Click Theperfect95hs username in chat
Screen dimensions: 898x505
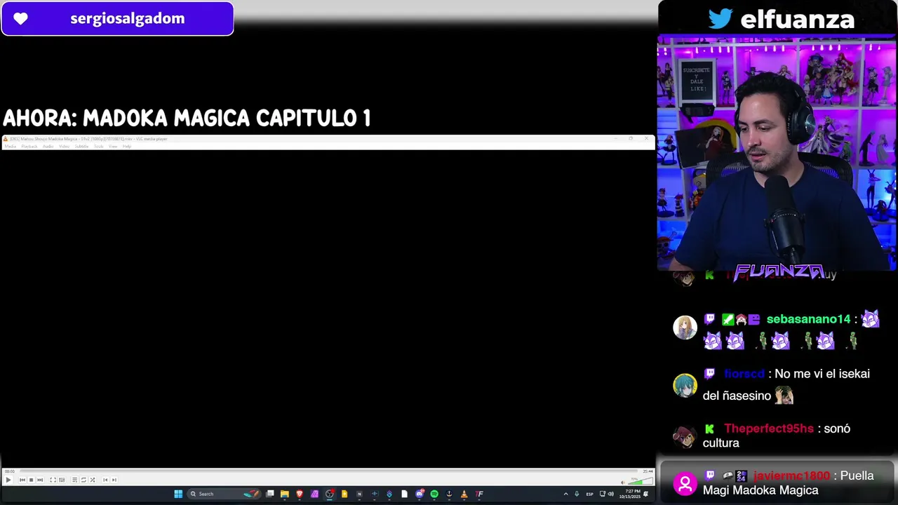click(769, 429)
